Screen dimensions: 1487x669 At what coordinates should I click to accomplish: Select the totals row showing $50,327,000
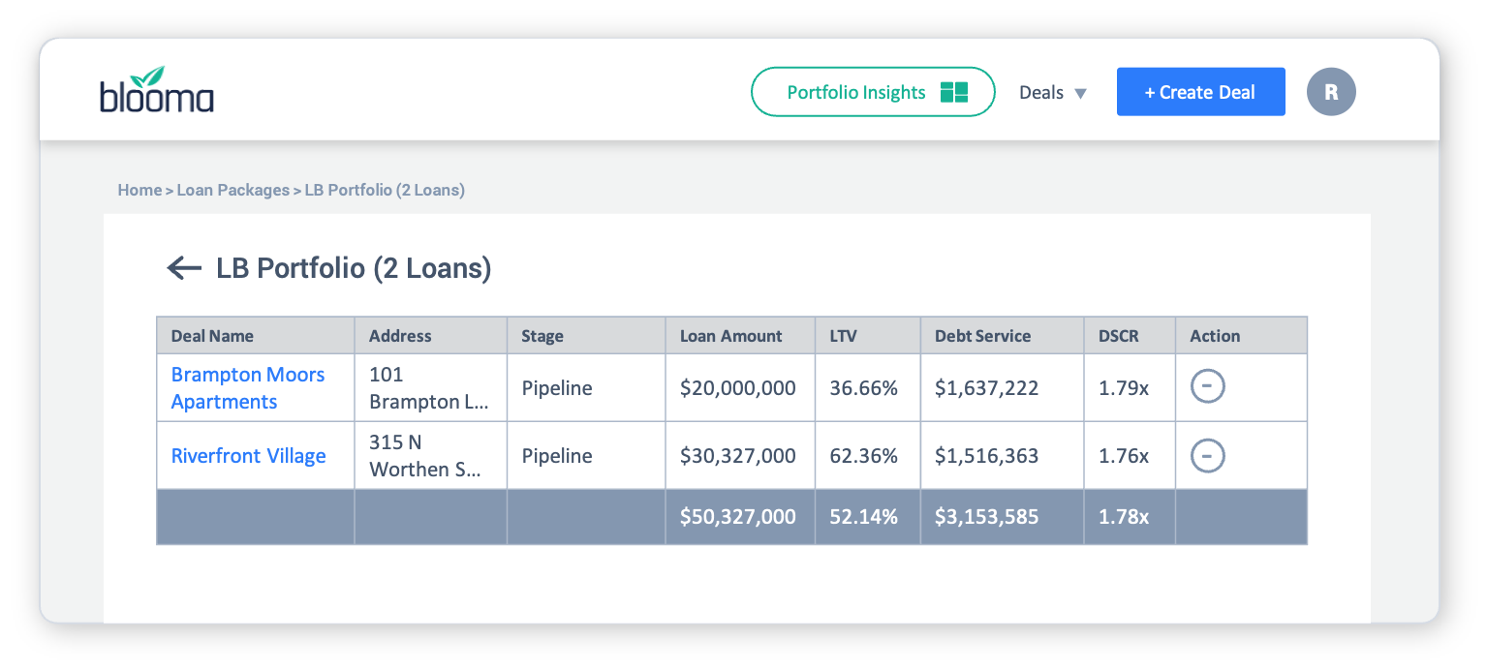click(x=739, y=516)
